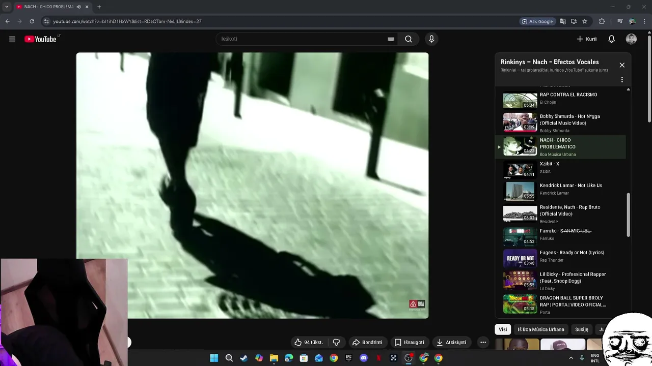Open the notifications bell
Screen dimensions: 652x366
612,39
